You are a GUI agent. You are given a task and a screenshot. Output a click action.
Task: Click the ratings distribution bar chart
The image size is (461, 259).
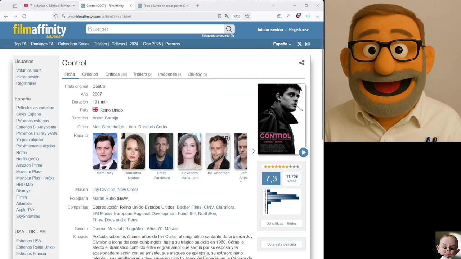[x=281, y=201]
